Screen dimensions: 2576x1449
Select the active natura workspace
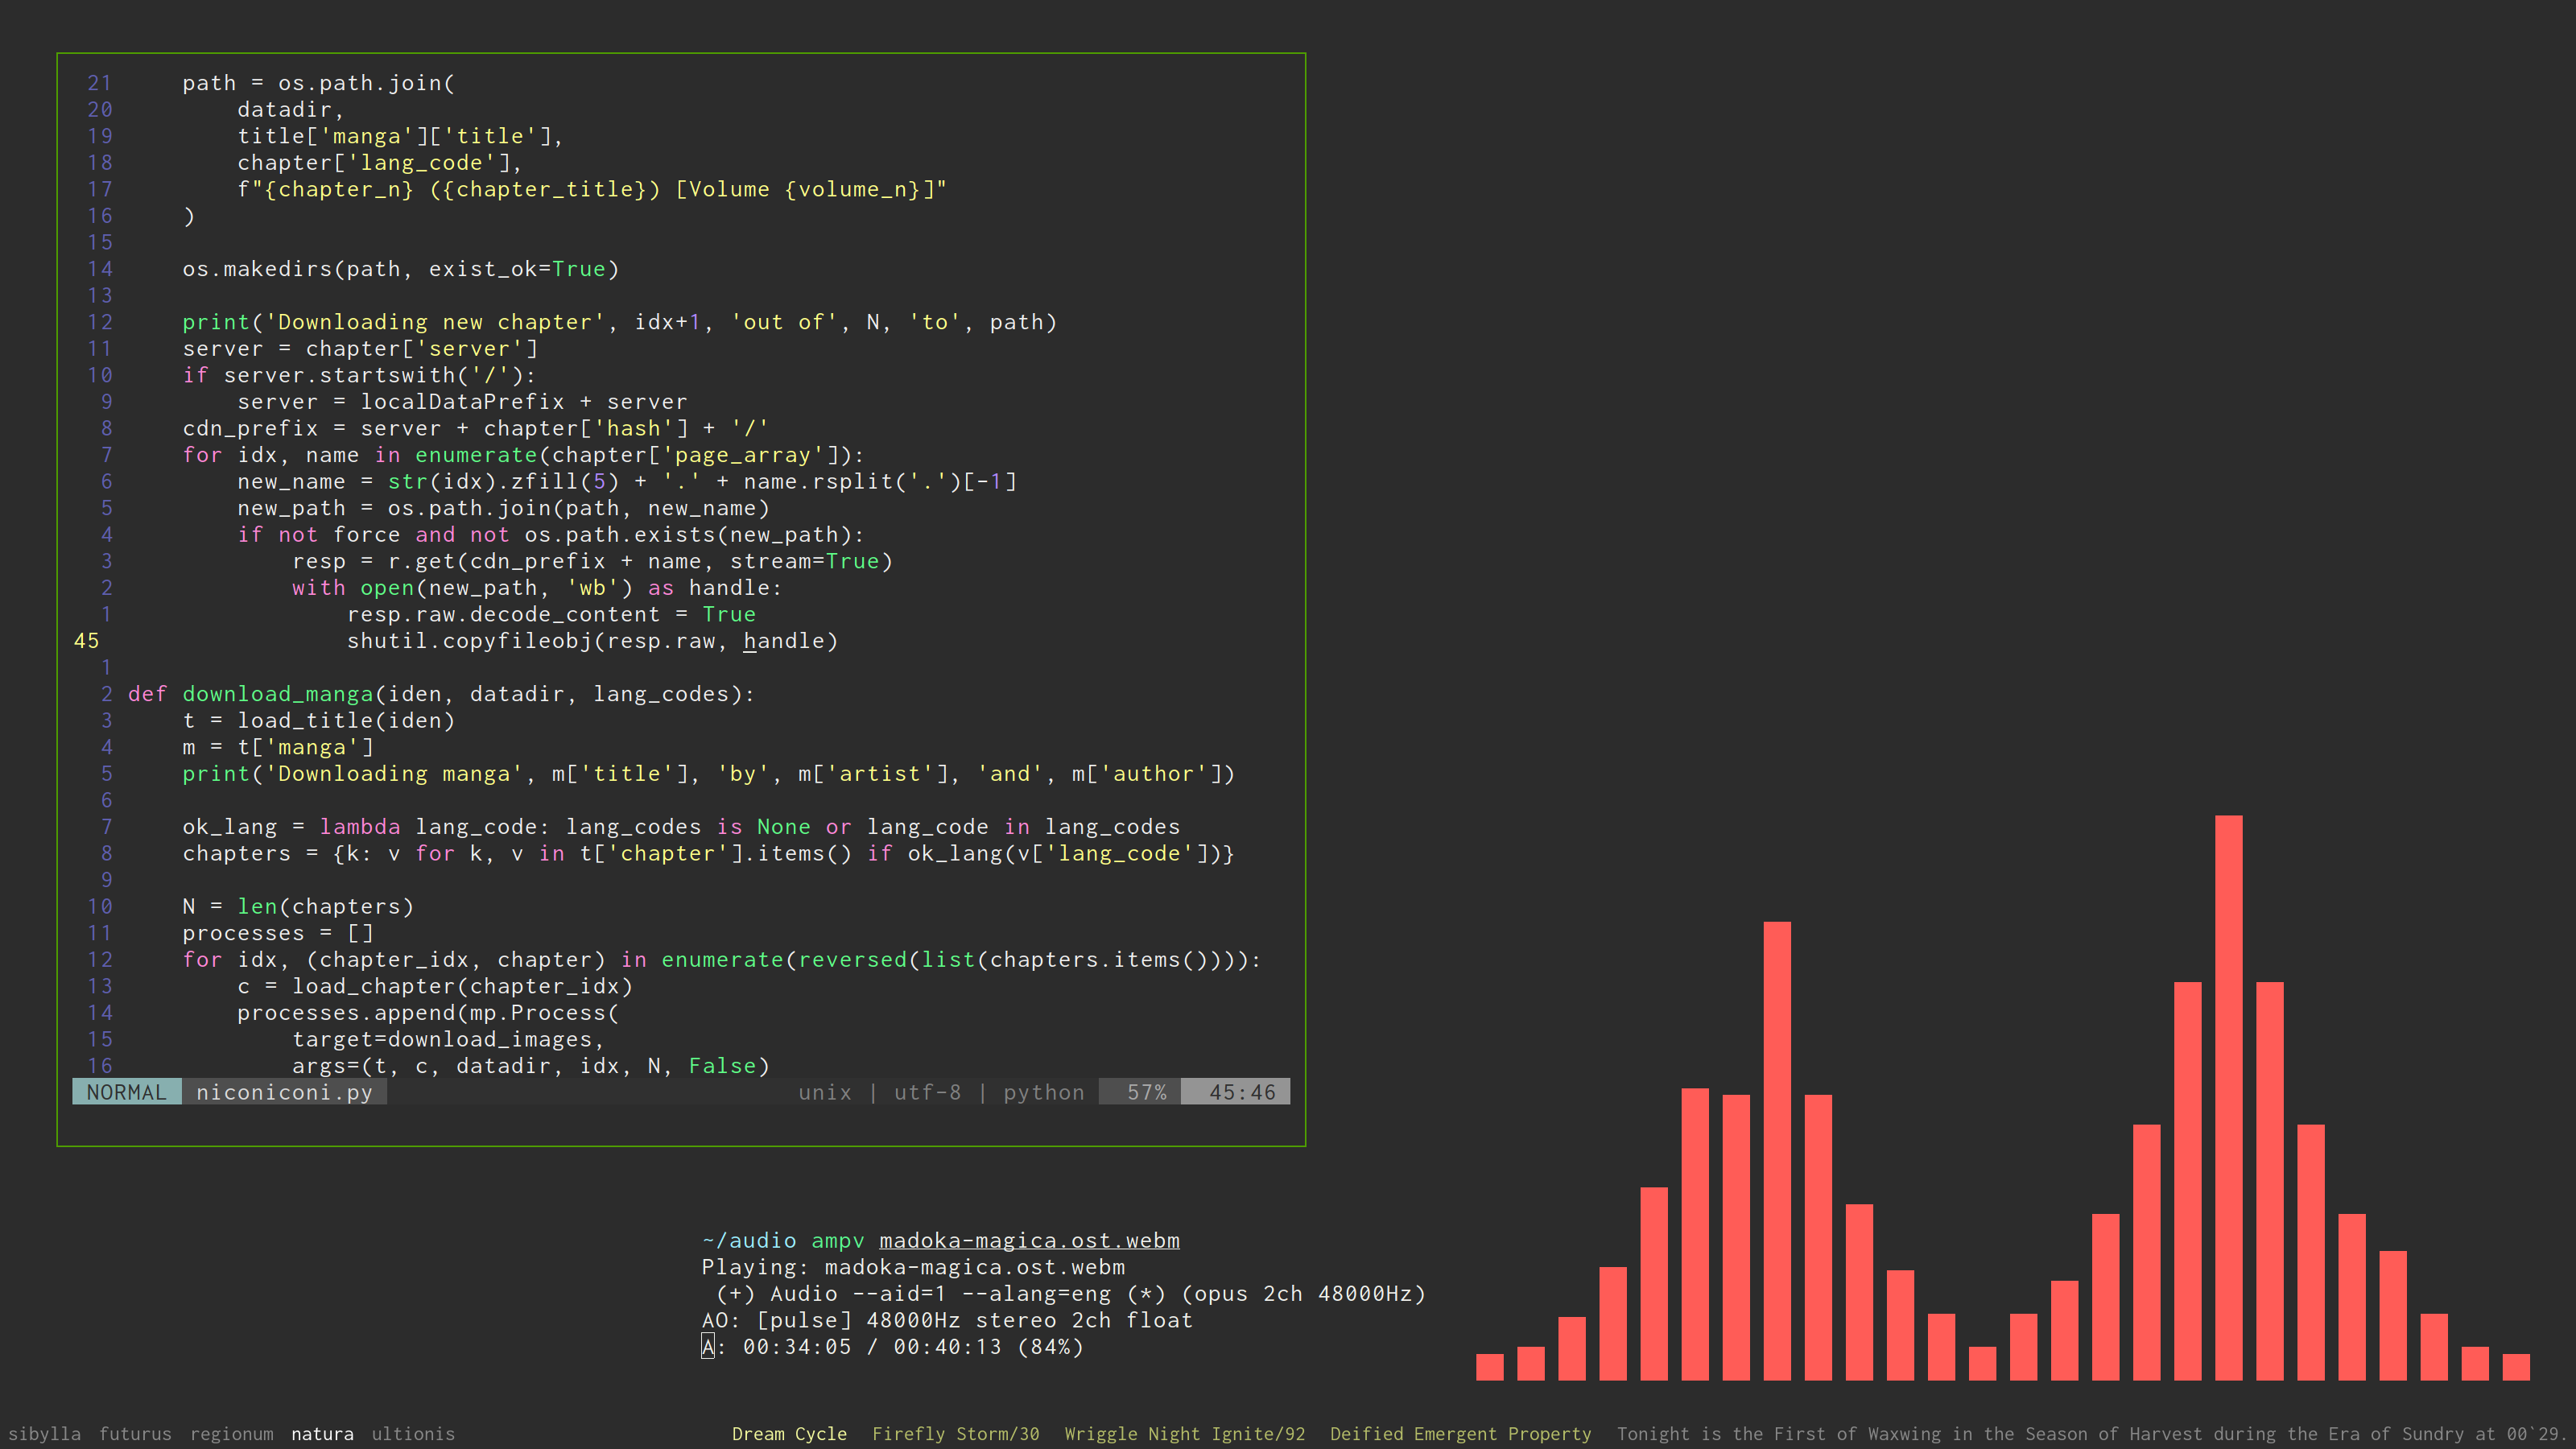coord(322,1433)
